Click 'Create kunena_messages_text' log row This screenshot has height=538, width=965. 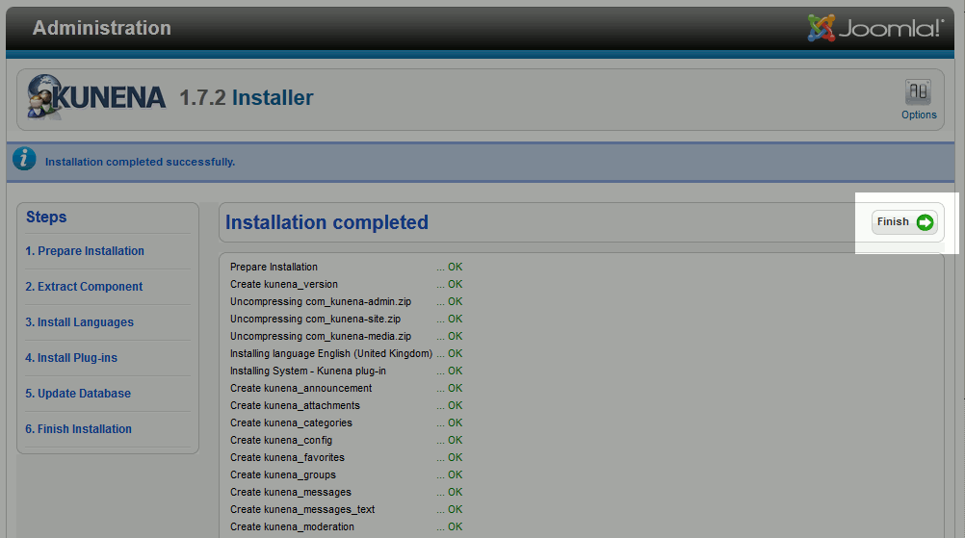346,509
